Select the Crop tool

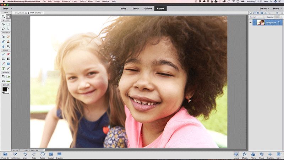pos(3,76)
